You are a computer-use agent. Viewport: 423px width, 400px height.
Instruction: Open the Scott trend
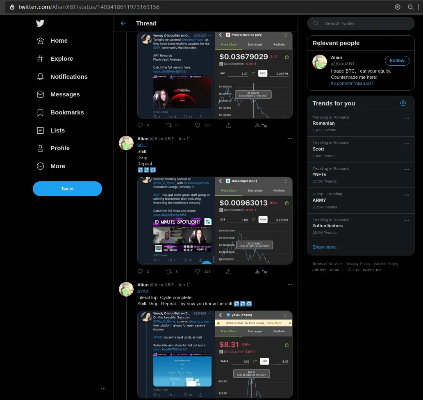360,149
